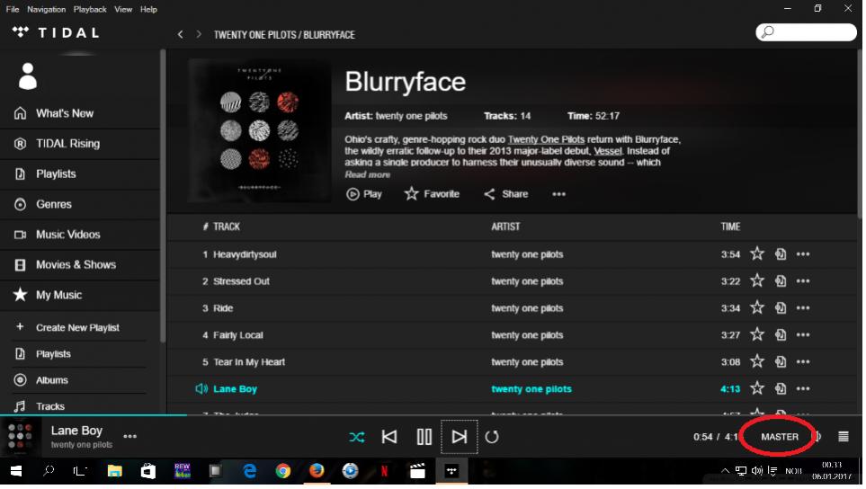Open File Explorer from the taskbar
The height and width of the screenshot is (489, 866).
pos(115,473)
